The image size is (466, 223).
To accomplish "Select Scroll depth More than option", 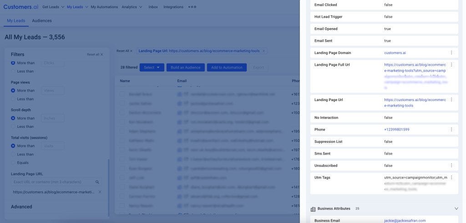I will tap(13, 118).
